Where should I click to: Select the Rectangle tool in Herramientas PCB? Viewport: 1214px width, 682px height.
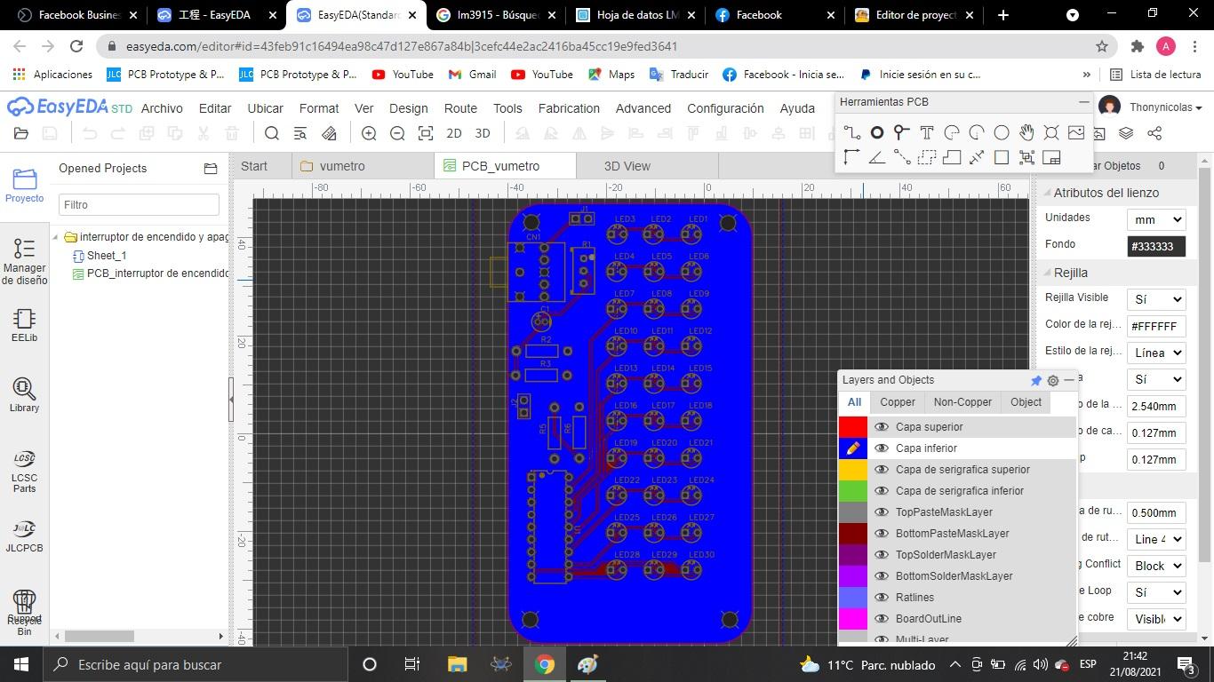pos(1002,158)
